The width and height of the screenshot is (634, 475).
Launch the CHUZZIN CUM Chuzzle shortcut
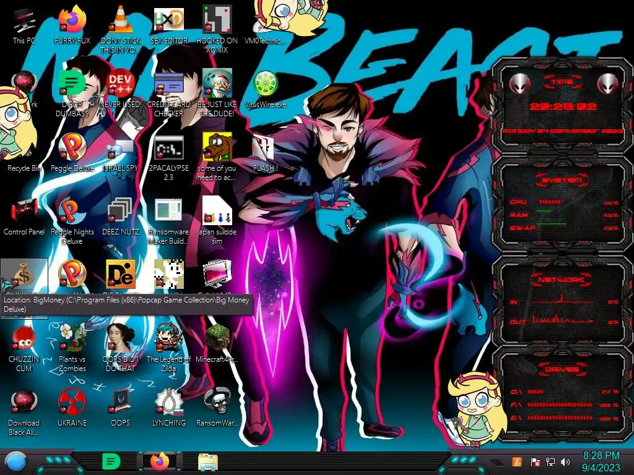pos(24,349)
